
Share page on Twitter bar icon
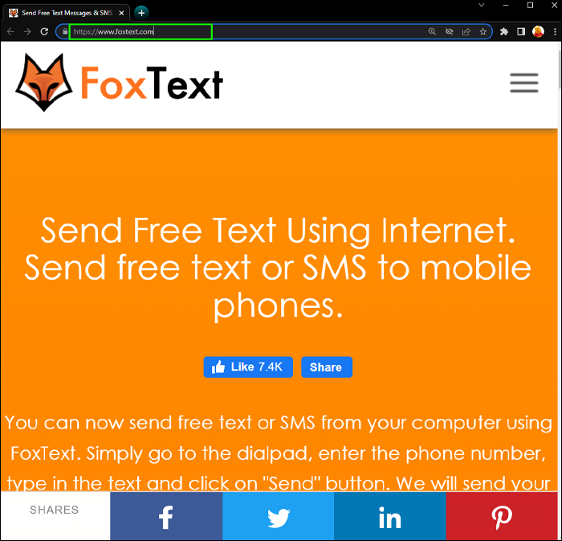278,516
